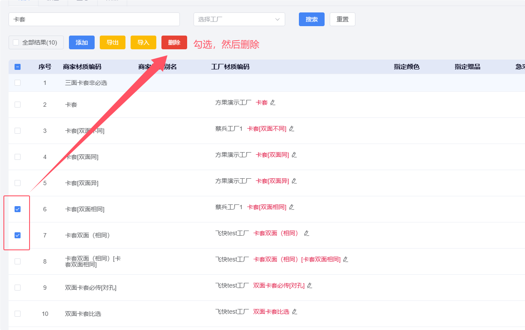Click the red 删除 button
525x330 pixels.
174,42
